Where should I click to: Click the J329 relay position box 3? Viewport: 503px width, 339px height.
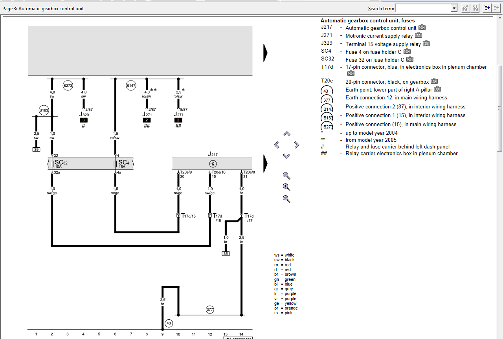(83, 120)
